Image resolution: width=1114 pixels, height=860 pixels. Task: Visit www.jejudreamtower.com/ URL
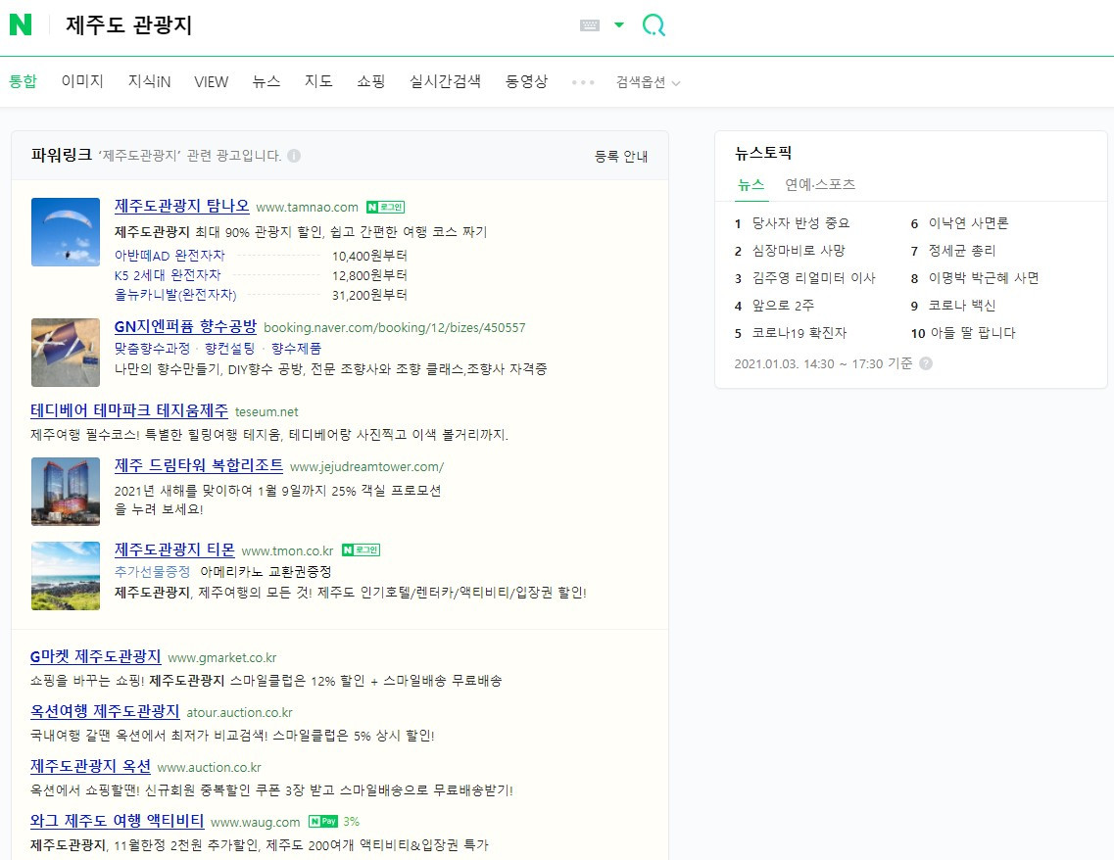366,467
